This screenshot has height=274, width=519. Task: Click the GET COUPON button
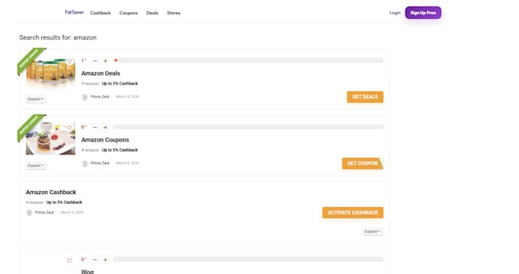point(363,163)
